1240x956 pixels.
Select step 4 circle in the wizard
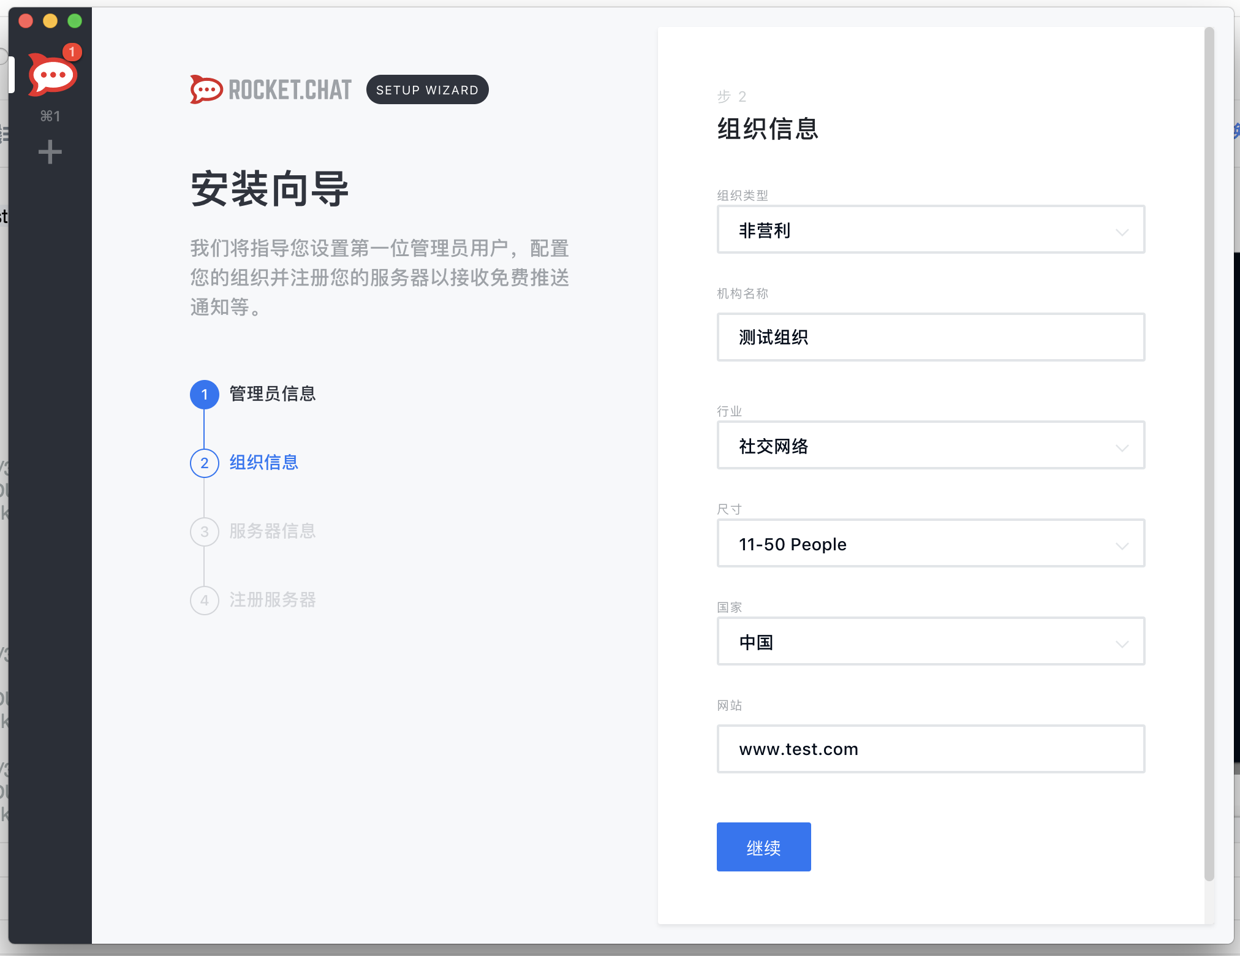click(205, 601)
